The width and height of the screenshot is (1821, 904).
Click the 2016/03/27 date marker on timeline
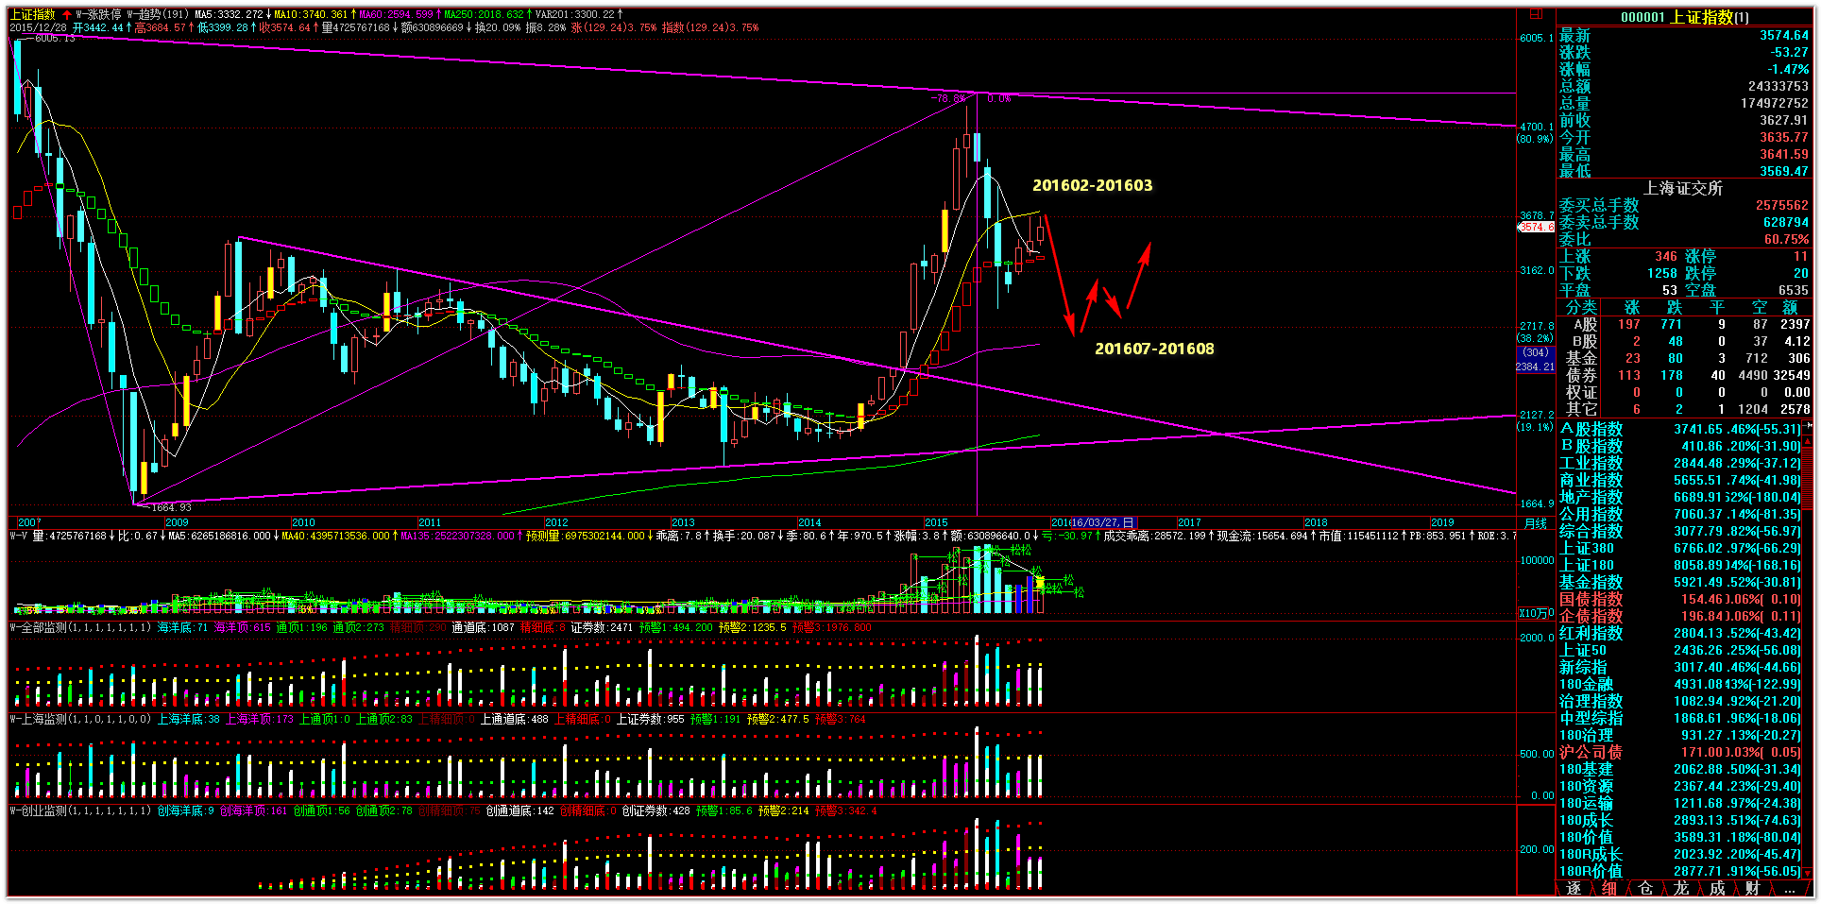tap(1103, 522)
